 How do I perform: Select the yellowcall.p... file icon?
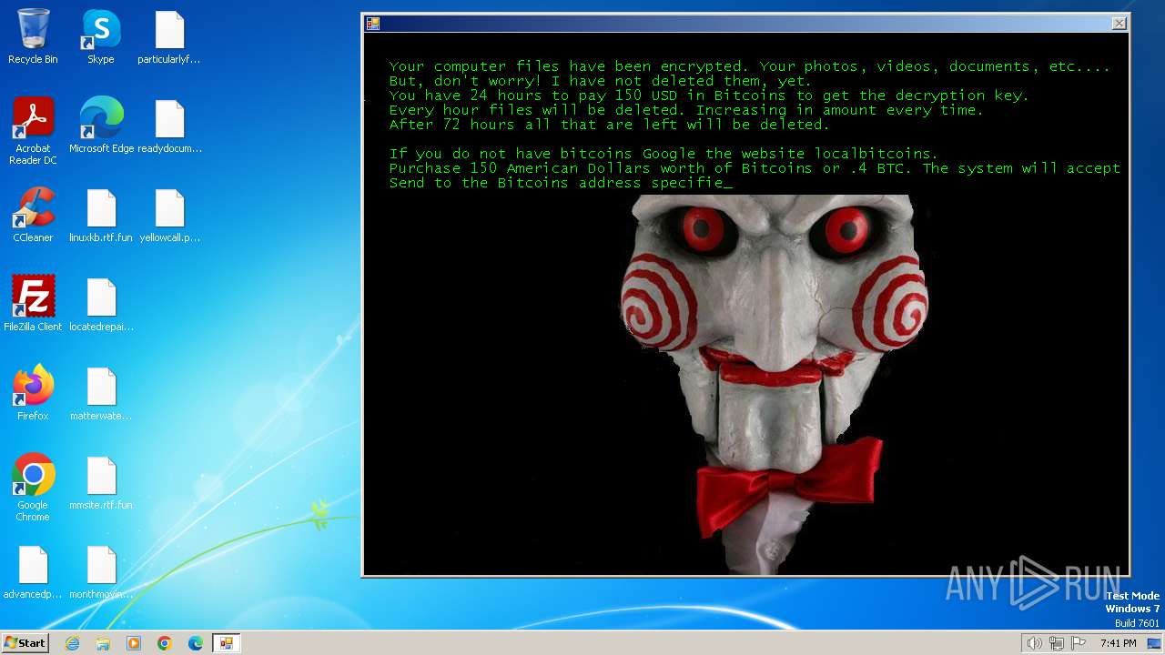point(169,215)
